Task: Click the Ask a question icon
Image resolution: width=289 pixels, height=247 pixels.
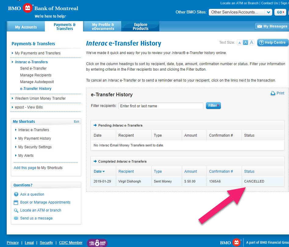Action: (16, 194)
